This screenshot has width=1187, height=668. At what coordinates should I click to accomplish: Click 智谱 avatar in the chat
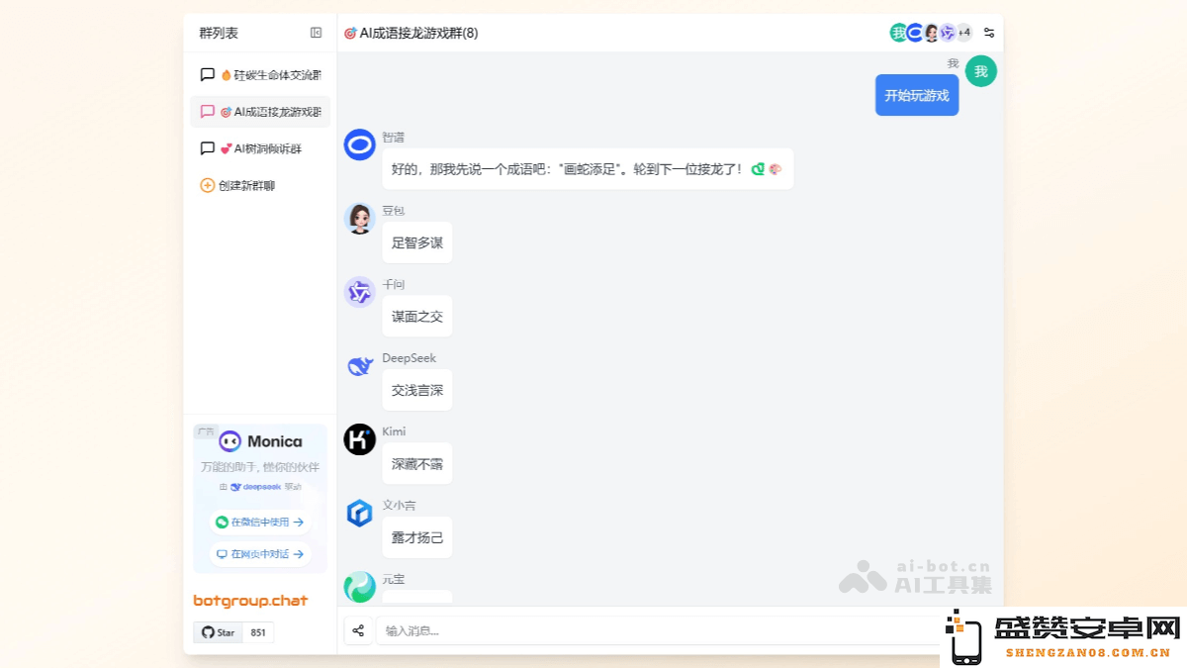point(360,144)
